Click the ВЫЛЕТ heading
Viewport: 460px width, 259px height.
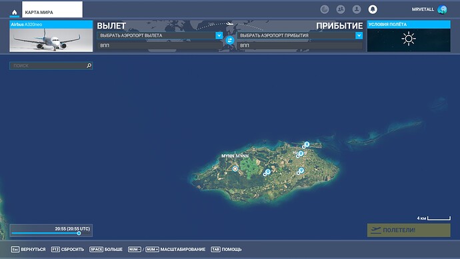pos(111,26)
